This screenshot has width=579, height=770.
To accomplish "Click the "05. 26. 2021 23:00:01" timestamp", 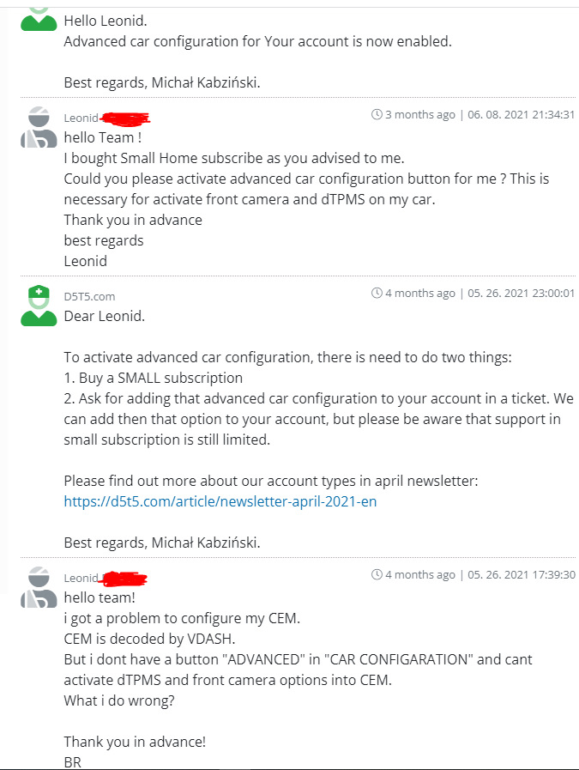I will 522,294.
